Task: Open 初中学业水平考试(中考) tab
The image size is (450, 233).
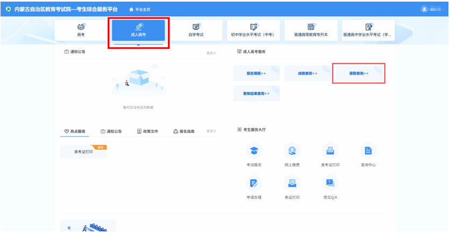Action: pos(254,30)
